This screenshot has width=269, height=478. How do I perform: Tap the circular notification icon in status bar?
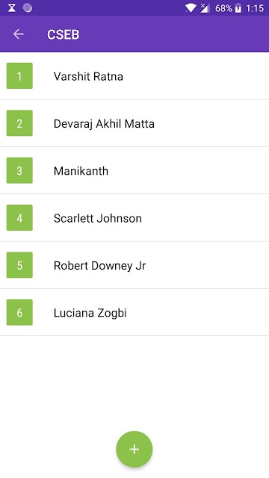(28, 8)
